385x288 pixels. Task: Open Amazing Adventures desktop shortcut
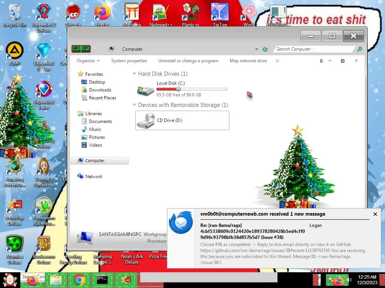pos(15,173)
